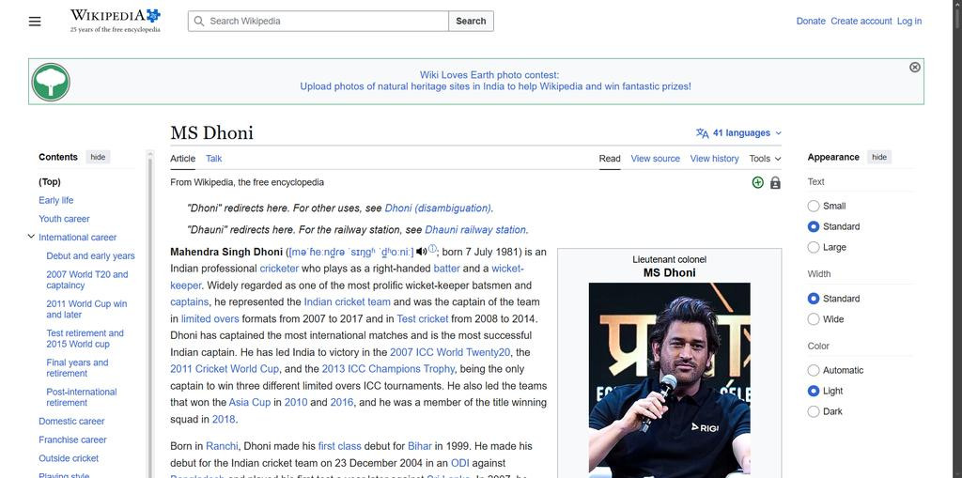Go to Final years and retirement
Viewport: 962px width, 478px height.
tap(77, 368)
